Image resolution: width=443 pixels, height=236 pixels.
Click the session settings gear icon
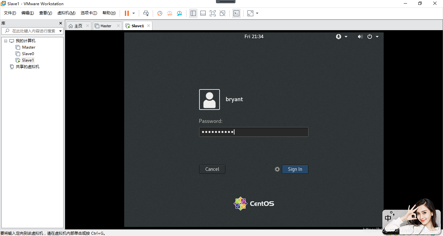coord(277,169)
